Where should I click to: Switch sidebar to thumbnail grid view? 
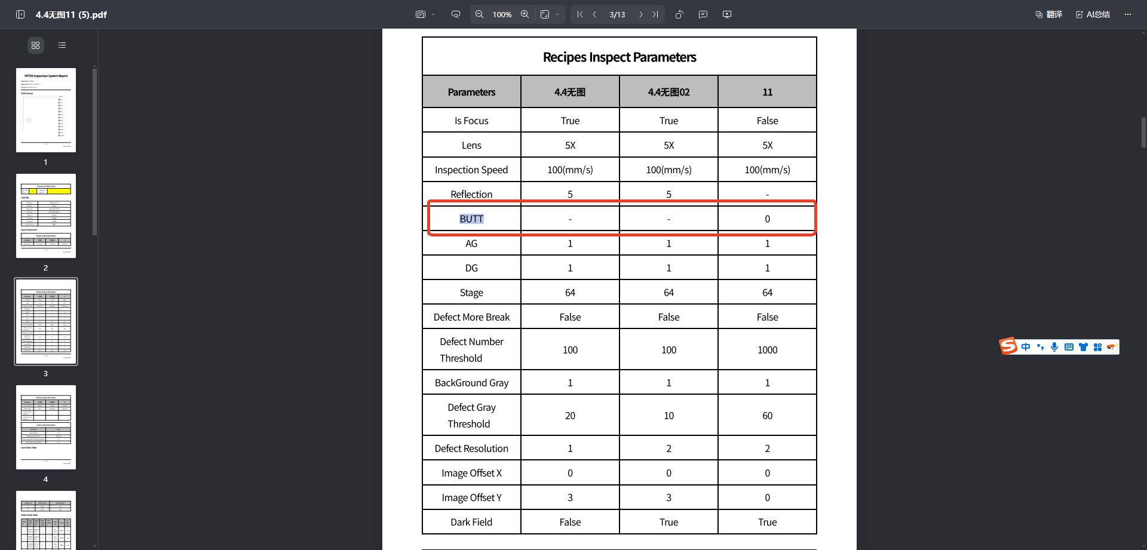tap(36, 45)
